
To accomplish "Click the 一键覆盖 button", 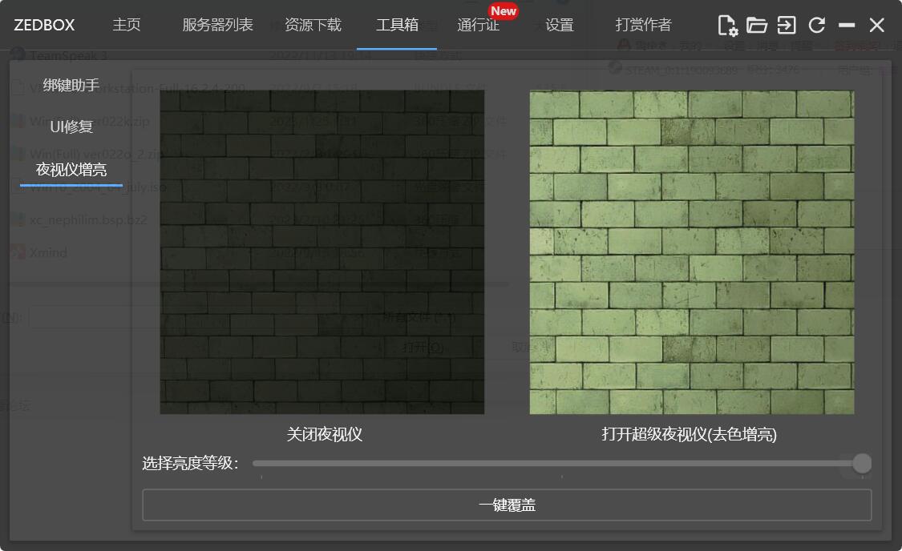I will click(507, 505).
